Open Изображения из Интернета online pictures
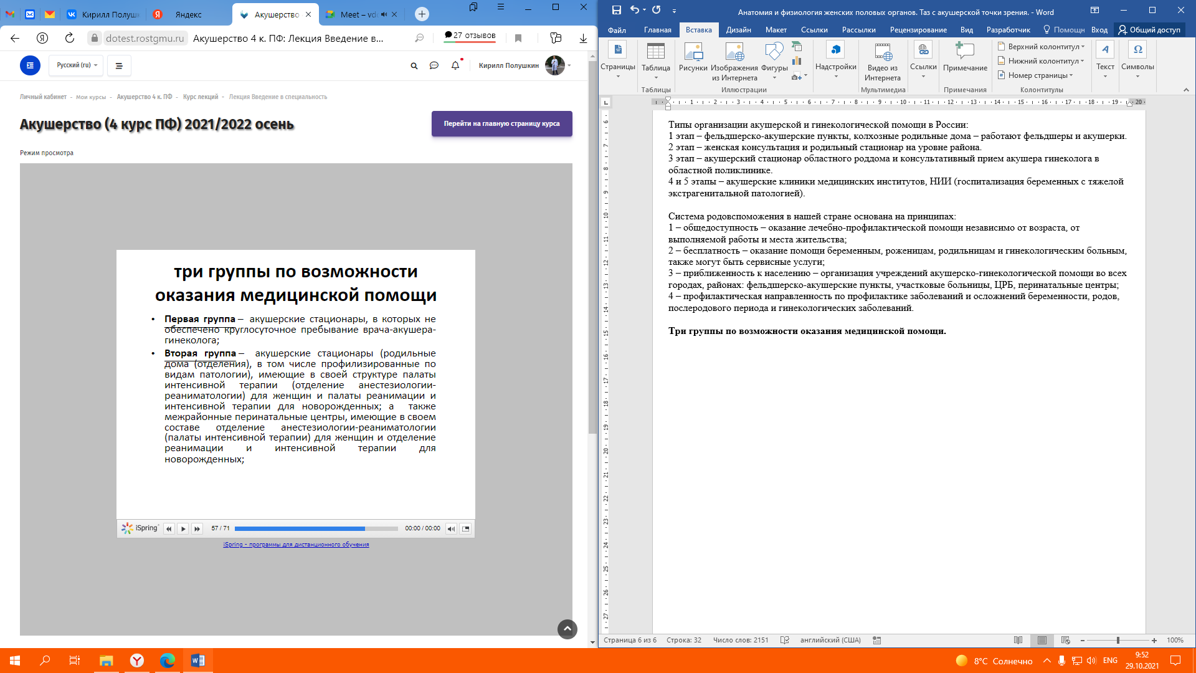Image resolution: width=1196 pixels, height=673 pixels. [734, 61]
